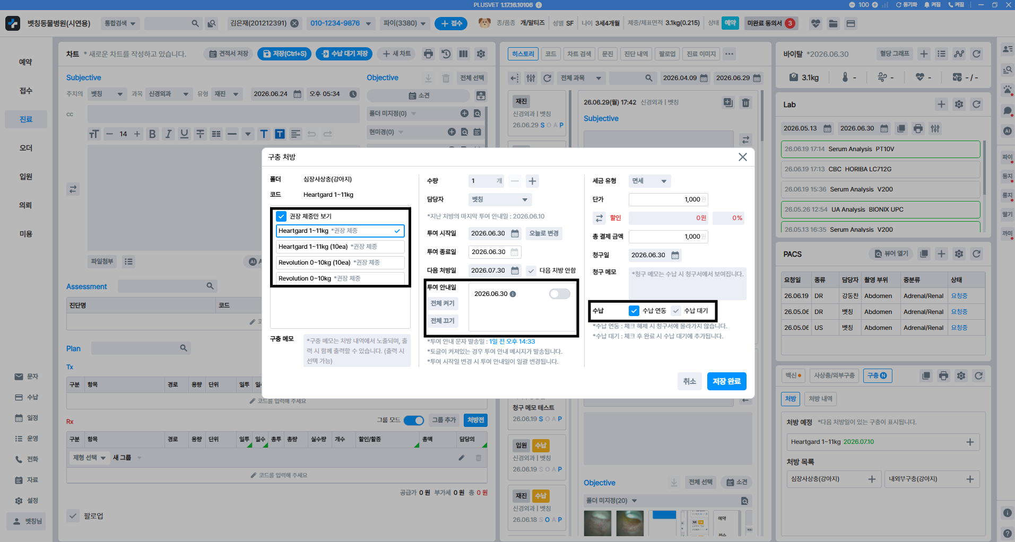1015x542 pixels.
Task: Open 문자 in the left sidebar
Action: pyautogui.click(x=26, y=377)
